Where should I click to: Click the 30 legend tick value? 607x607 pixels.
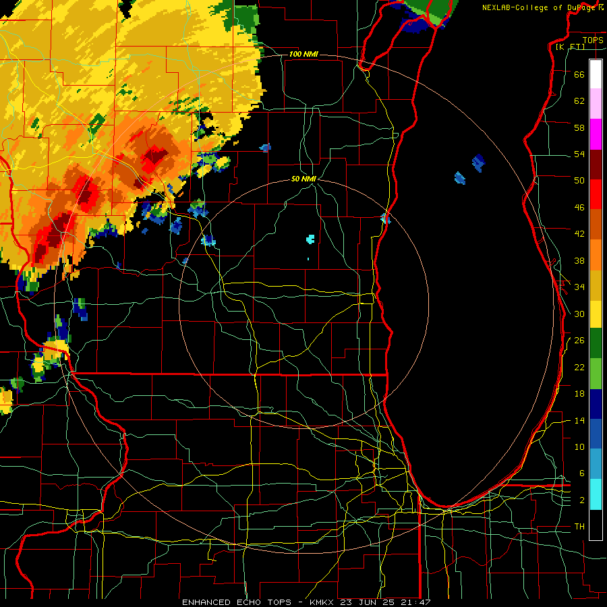click(x=579, y=314)
